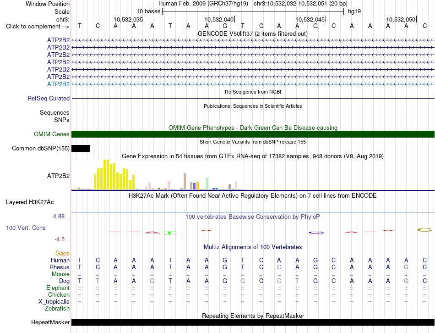
Task: Select the Rhesus alignment species label
Action: tap(60, 267)
